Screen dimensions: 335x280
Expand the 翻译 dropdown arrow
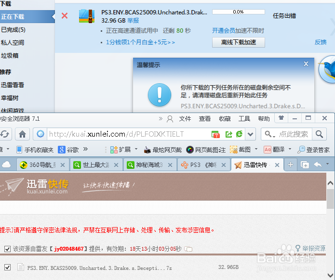coord(290,149)
